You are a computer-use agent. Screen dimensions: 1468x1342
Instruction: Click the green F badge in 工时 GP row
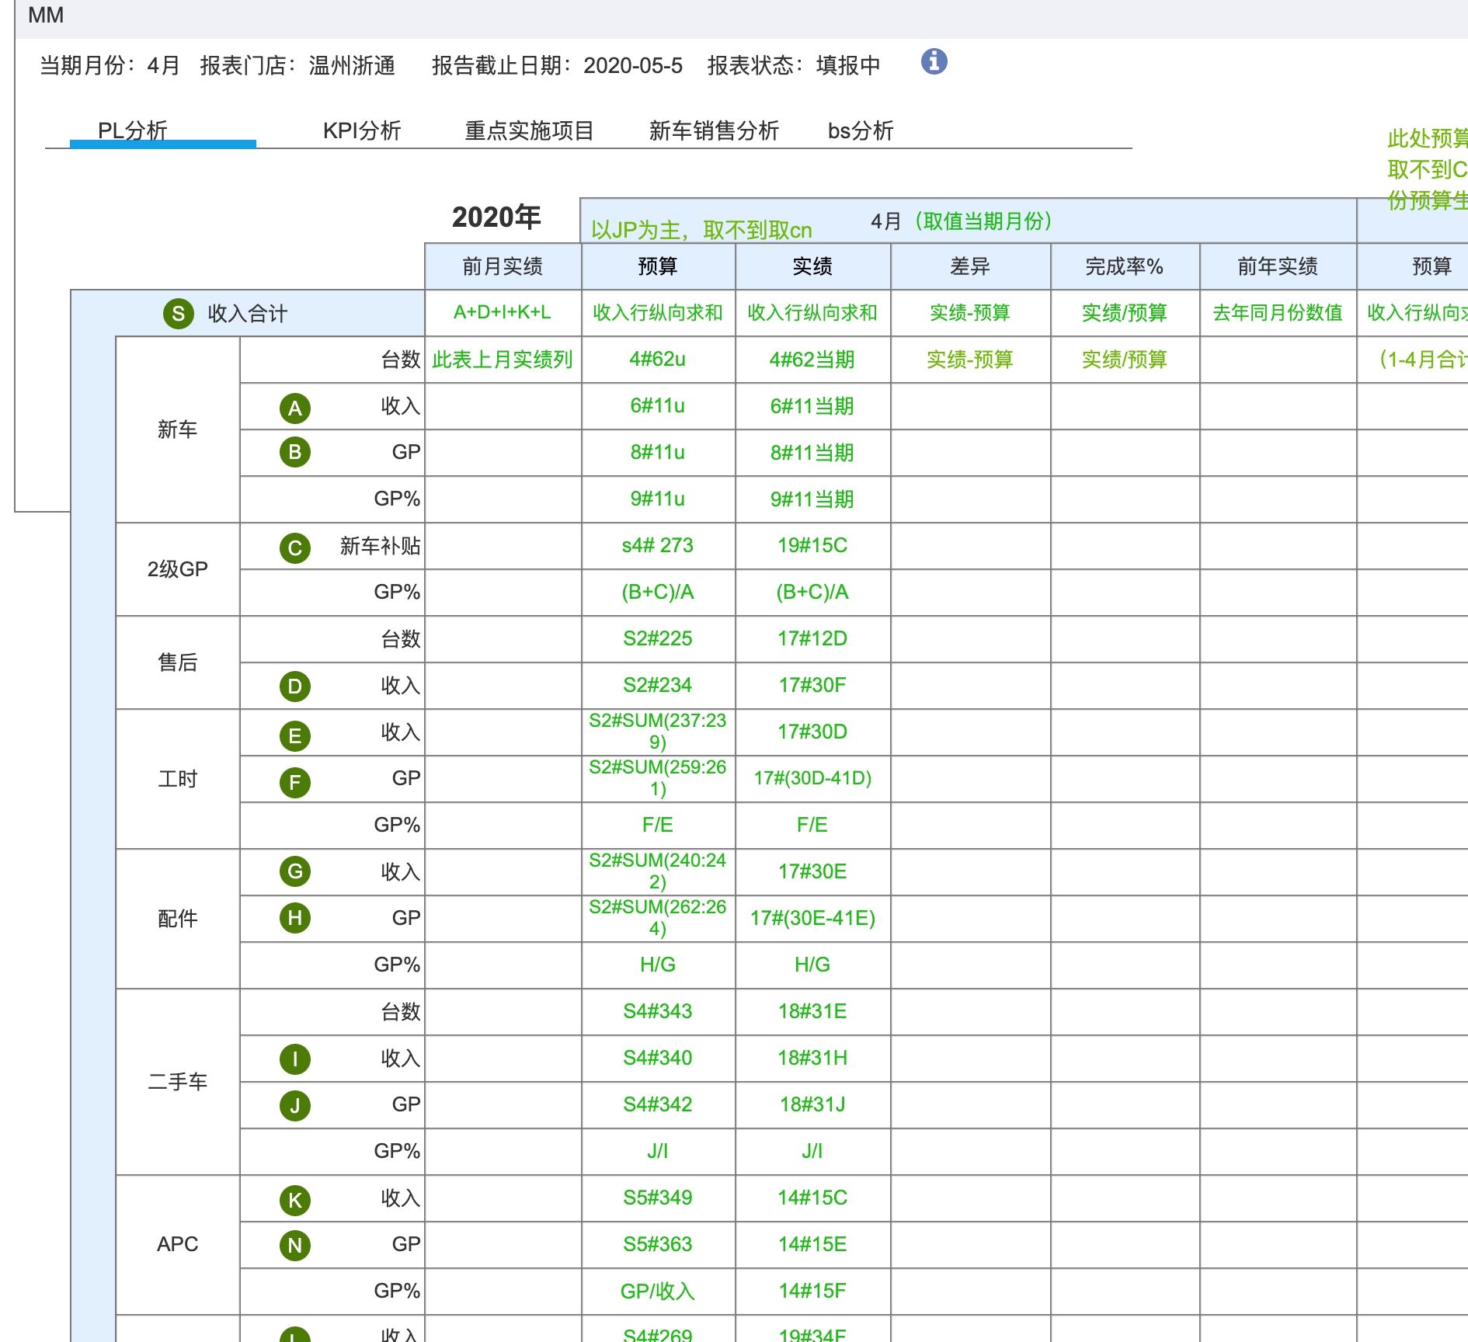pyautogui.click(x=295, y=782)
